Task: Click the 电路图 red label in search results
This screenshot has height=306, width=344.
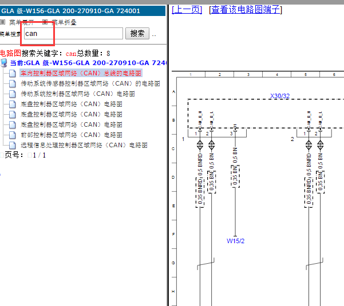Action: [x=10, y=53]
